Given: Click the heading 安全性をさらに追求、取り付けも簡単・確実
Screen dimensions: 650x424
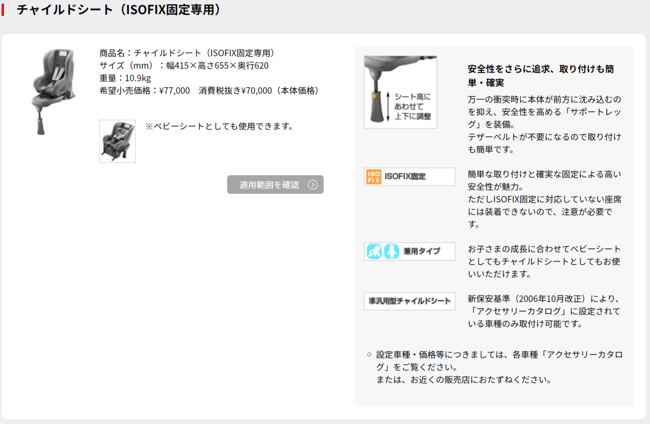Looking at the screenshot, I should point(541,76).
